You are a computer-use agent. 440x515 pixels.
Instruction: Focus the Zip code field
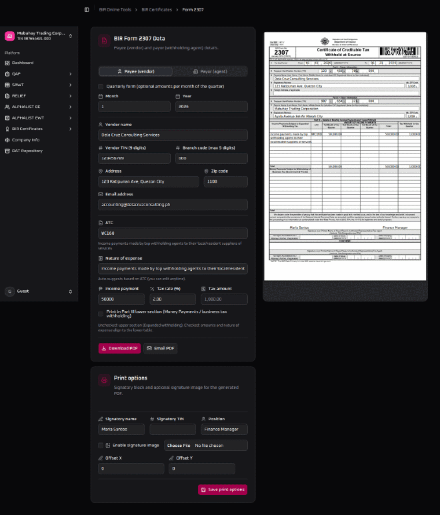pos(226,181)
